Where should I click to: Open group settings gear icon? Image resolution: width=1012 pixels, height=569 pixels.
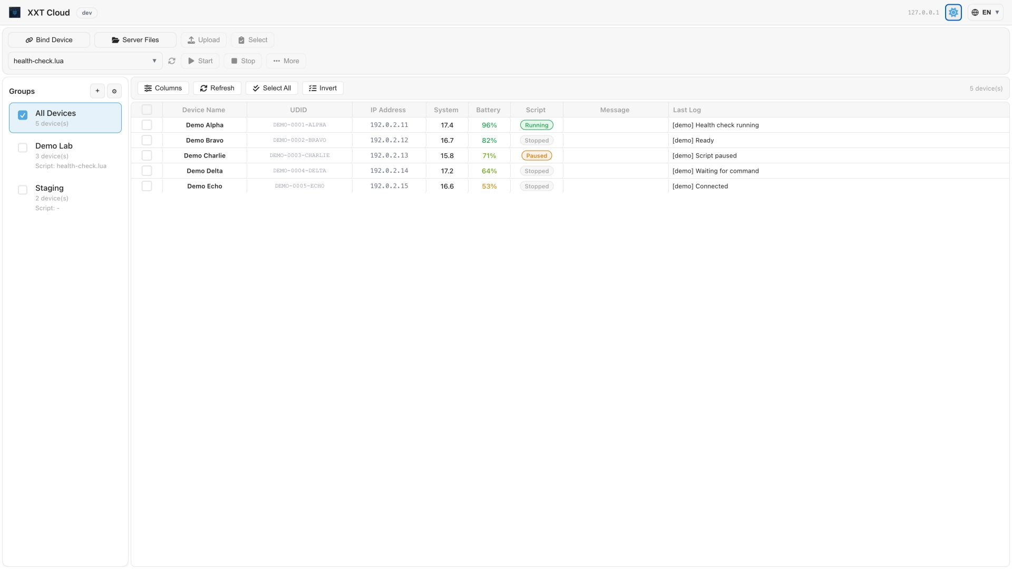[114, 91]
